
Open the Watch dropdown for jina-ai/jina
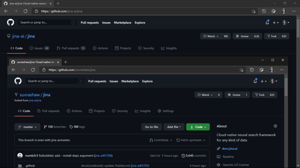pos(211,36)
